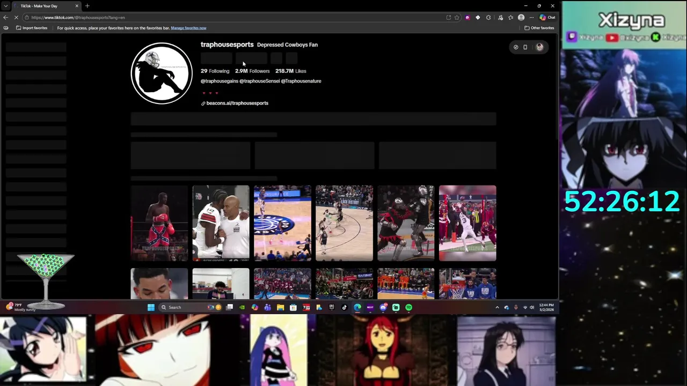The width and height of the screenshot is (687, 386).
Task: Open Discord from the taskbar
Action: 383,307
